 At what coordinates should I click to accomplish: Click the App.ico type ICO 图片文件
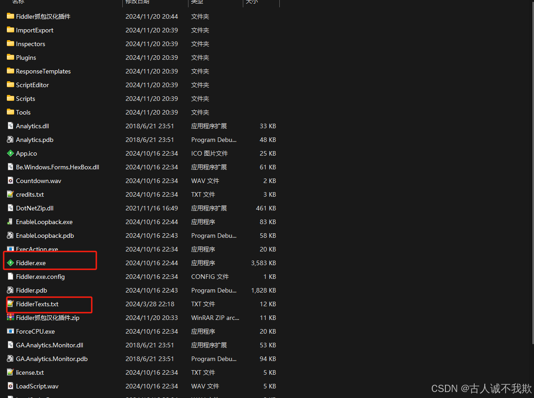click(209, 153)
